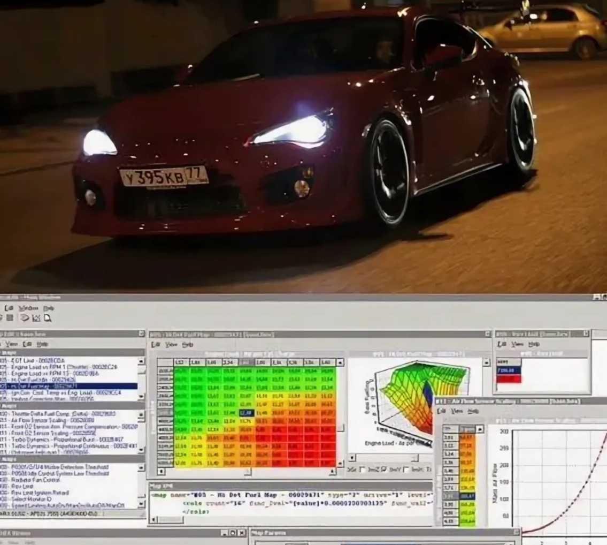The height and width of the screenshot is (545, 607).
Task: Open Help menu in fuel map table window
Action: click(187, 344)
